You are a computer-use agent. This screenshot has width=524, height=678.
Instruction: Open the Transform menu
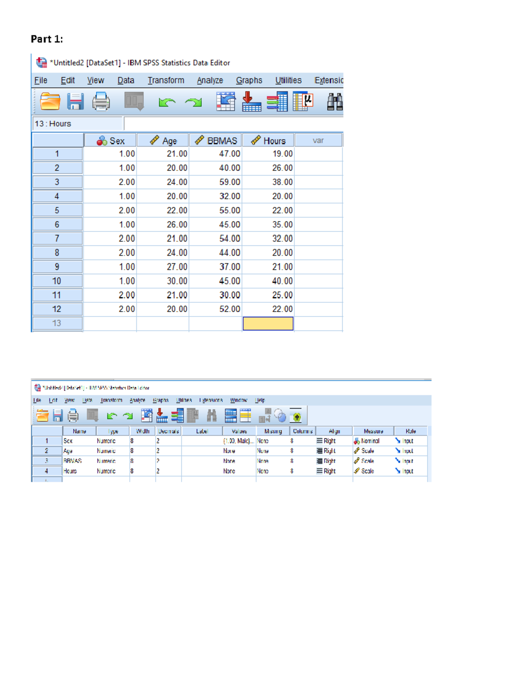pyautogui.click(x=166, y=80)
